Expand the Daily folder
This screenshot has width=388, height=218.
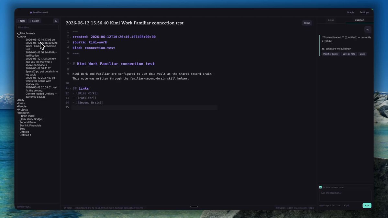(21, 100)
